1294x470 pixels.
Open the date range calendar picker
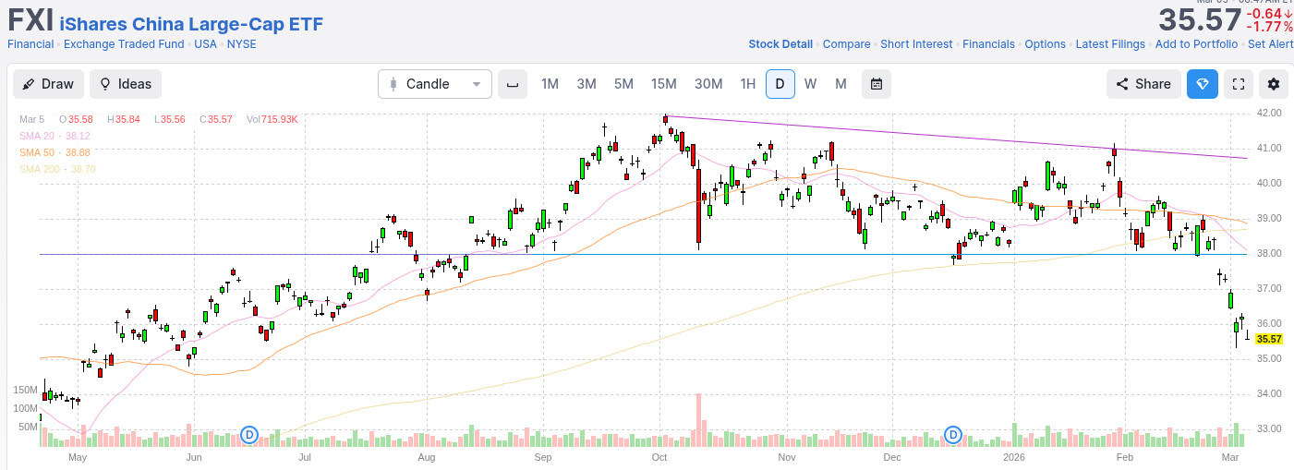876,84
